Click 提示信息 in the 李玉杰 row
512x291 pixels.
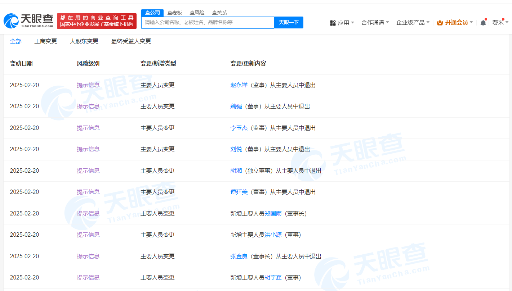pos(88,128)
